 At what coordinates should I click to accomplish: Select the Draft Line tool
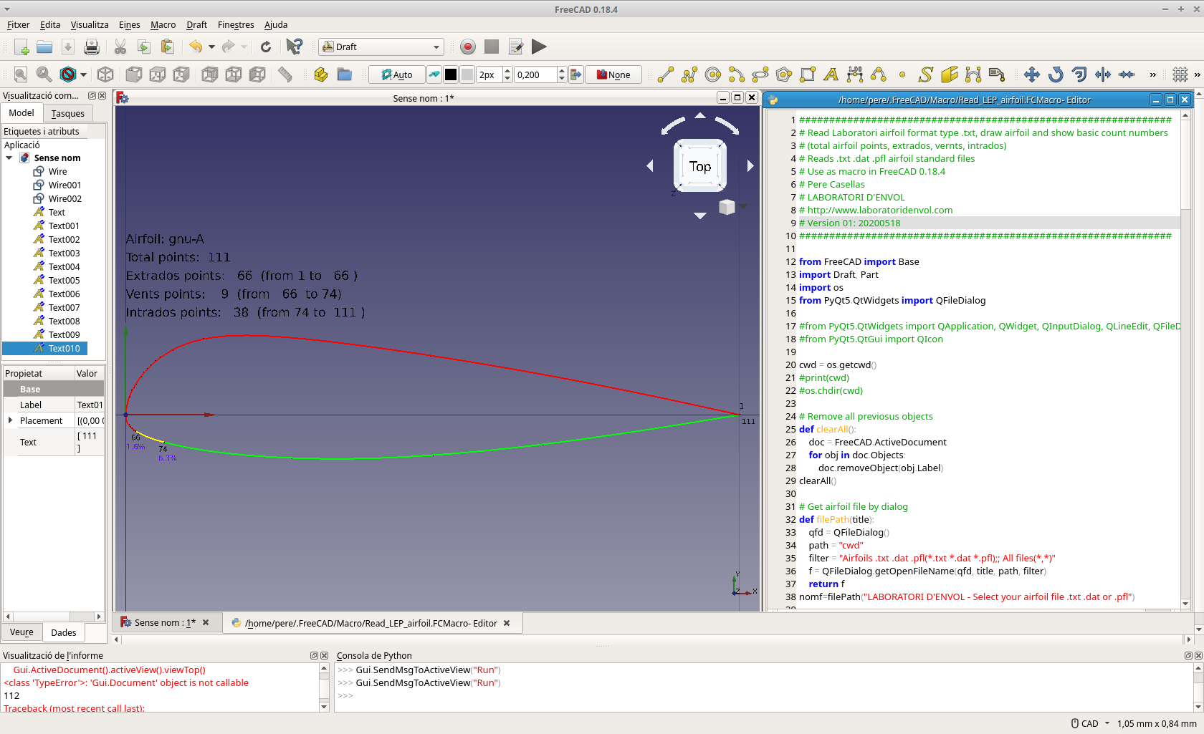pyautogui.click(x=666, y=74)
